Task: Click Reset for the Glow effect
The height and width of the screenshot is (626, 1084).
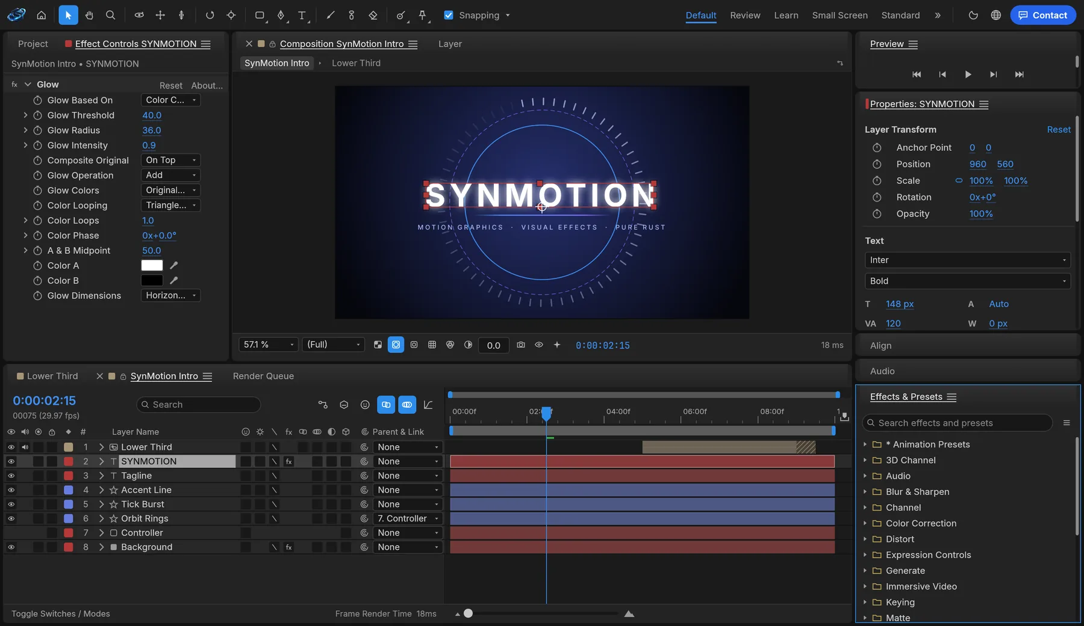Action: pos(171,85)
